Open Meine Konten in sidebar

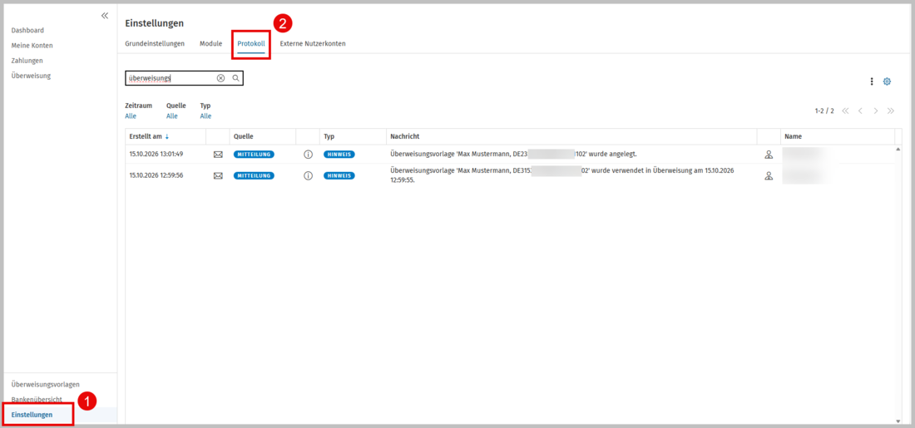(32, 46)
